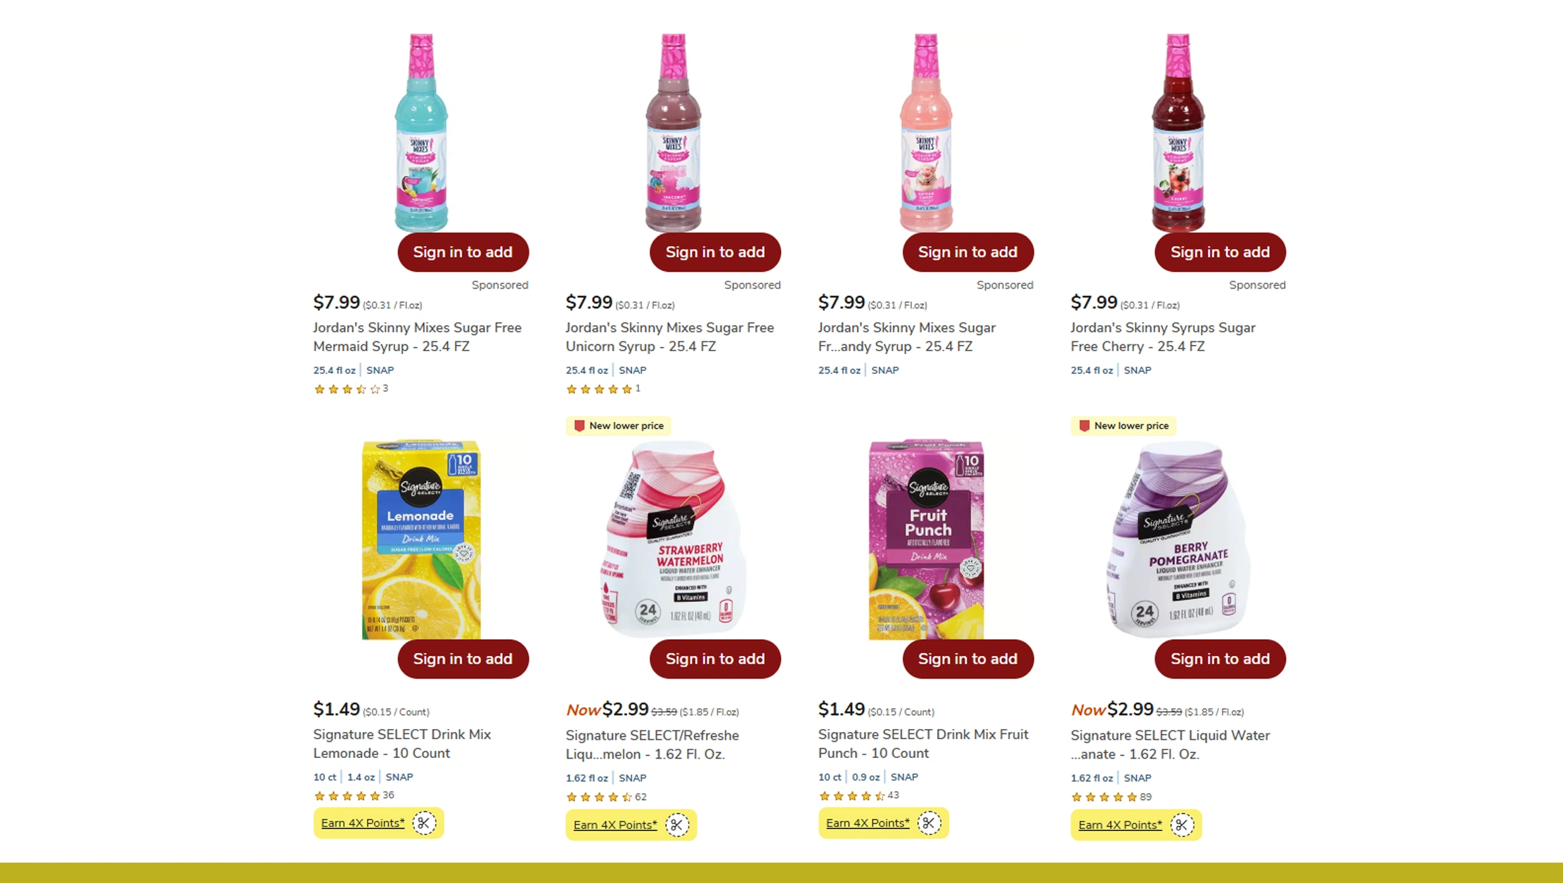Clip coupon scissors icon for Fruit Punch mix

click(929, 823)
